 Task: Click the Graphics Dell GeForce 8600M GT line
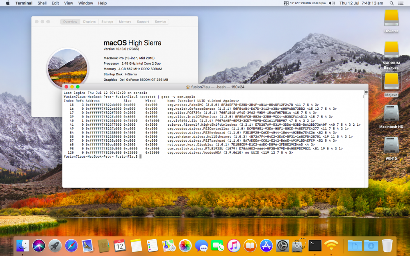(x=136, y=80)
